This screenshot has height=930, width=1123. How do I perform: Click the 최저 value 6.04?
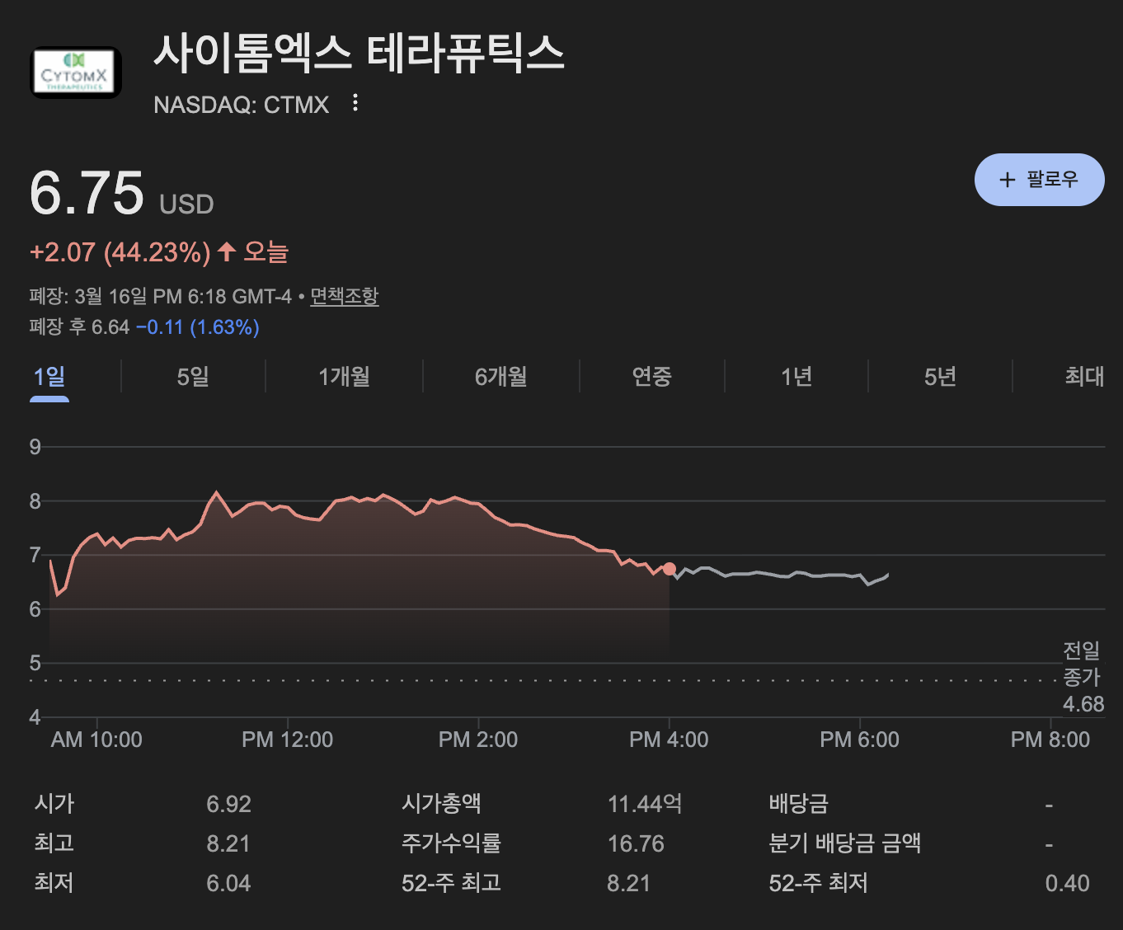tap(228, 883)
